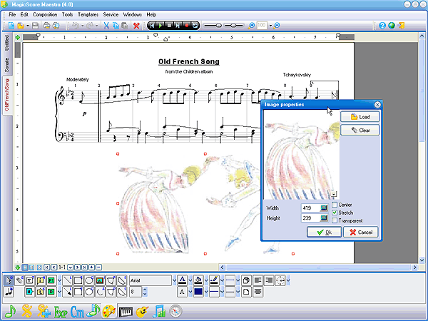Enable the Center checkbox
Image resolution: width=428 pixels, height=321 pixels.
click(335, 205)
